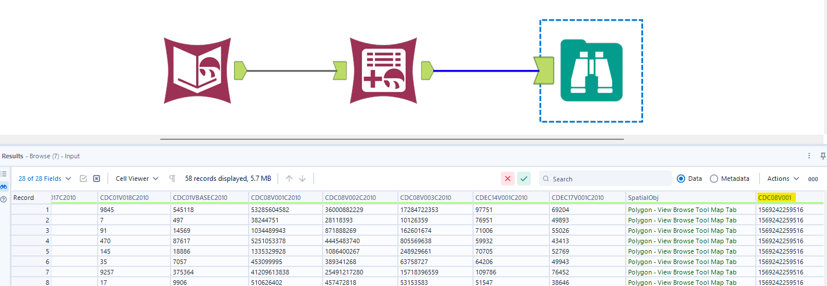The width and height of the screenshot is (827, 286).
Task: Switch to the Metadata radio button
Action: tap(714, 179)
